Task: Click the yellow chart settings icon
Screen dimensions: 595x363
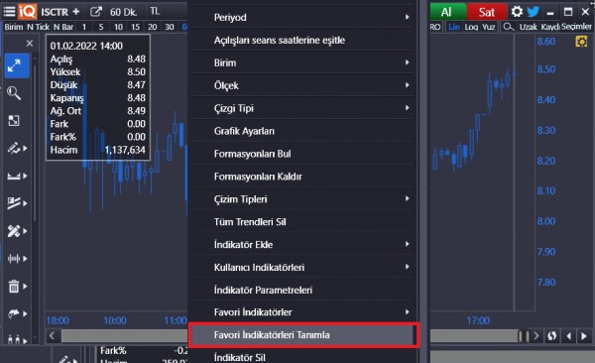Action: point(581,42)
